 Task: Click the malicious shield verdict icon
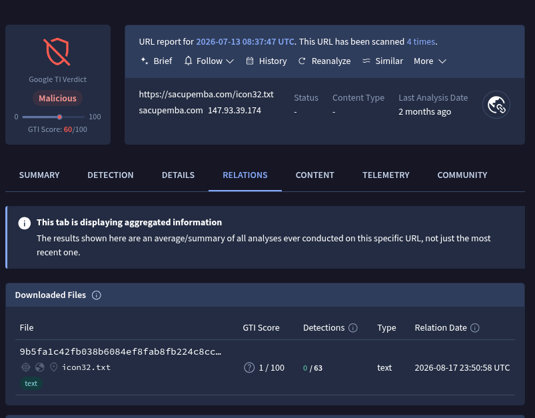coord(57,51)
